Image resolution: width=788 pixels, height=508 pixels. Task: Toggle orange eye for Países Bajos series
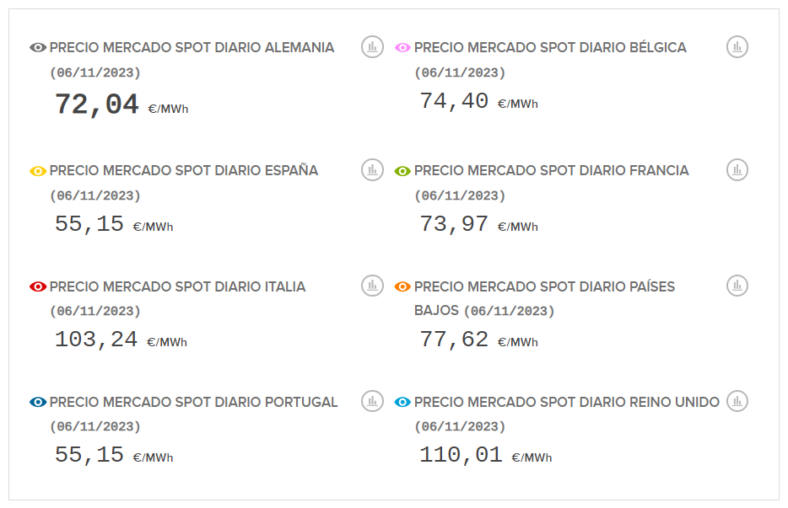pyautogui.click(x=403, y=287)
